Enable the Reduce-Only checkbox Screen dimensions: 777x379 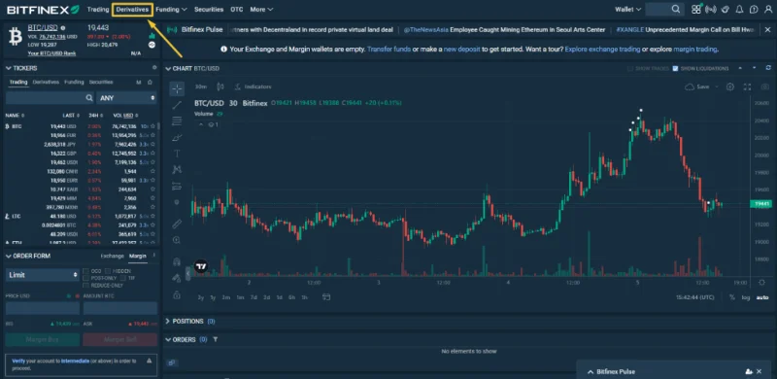[x=86, y=286]
